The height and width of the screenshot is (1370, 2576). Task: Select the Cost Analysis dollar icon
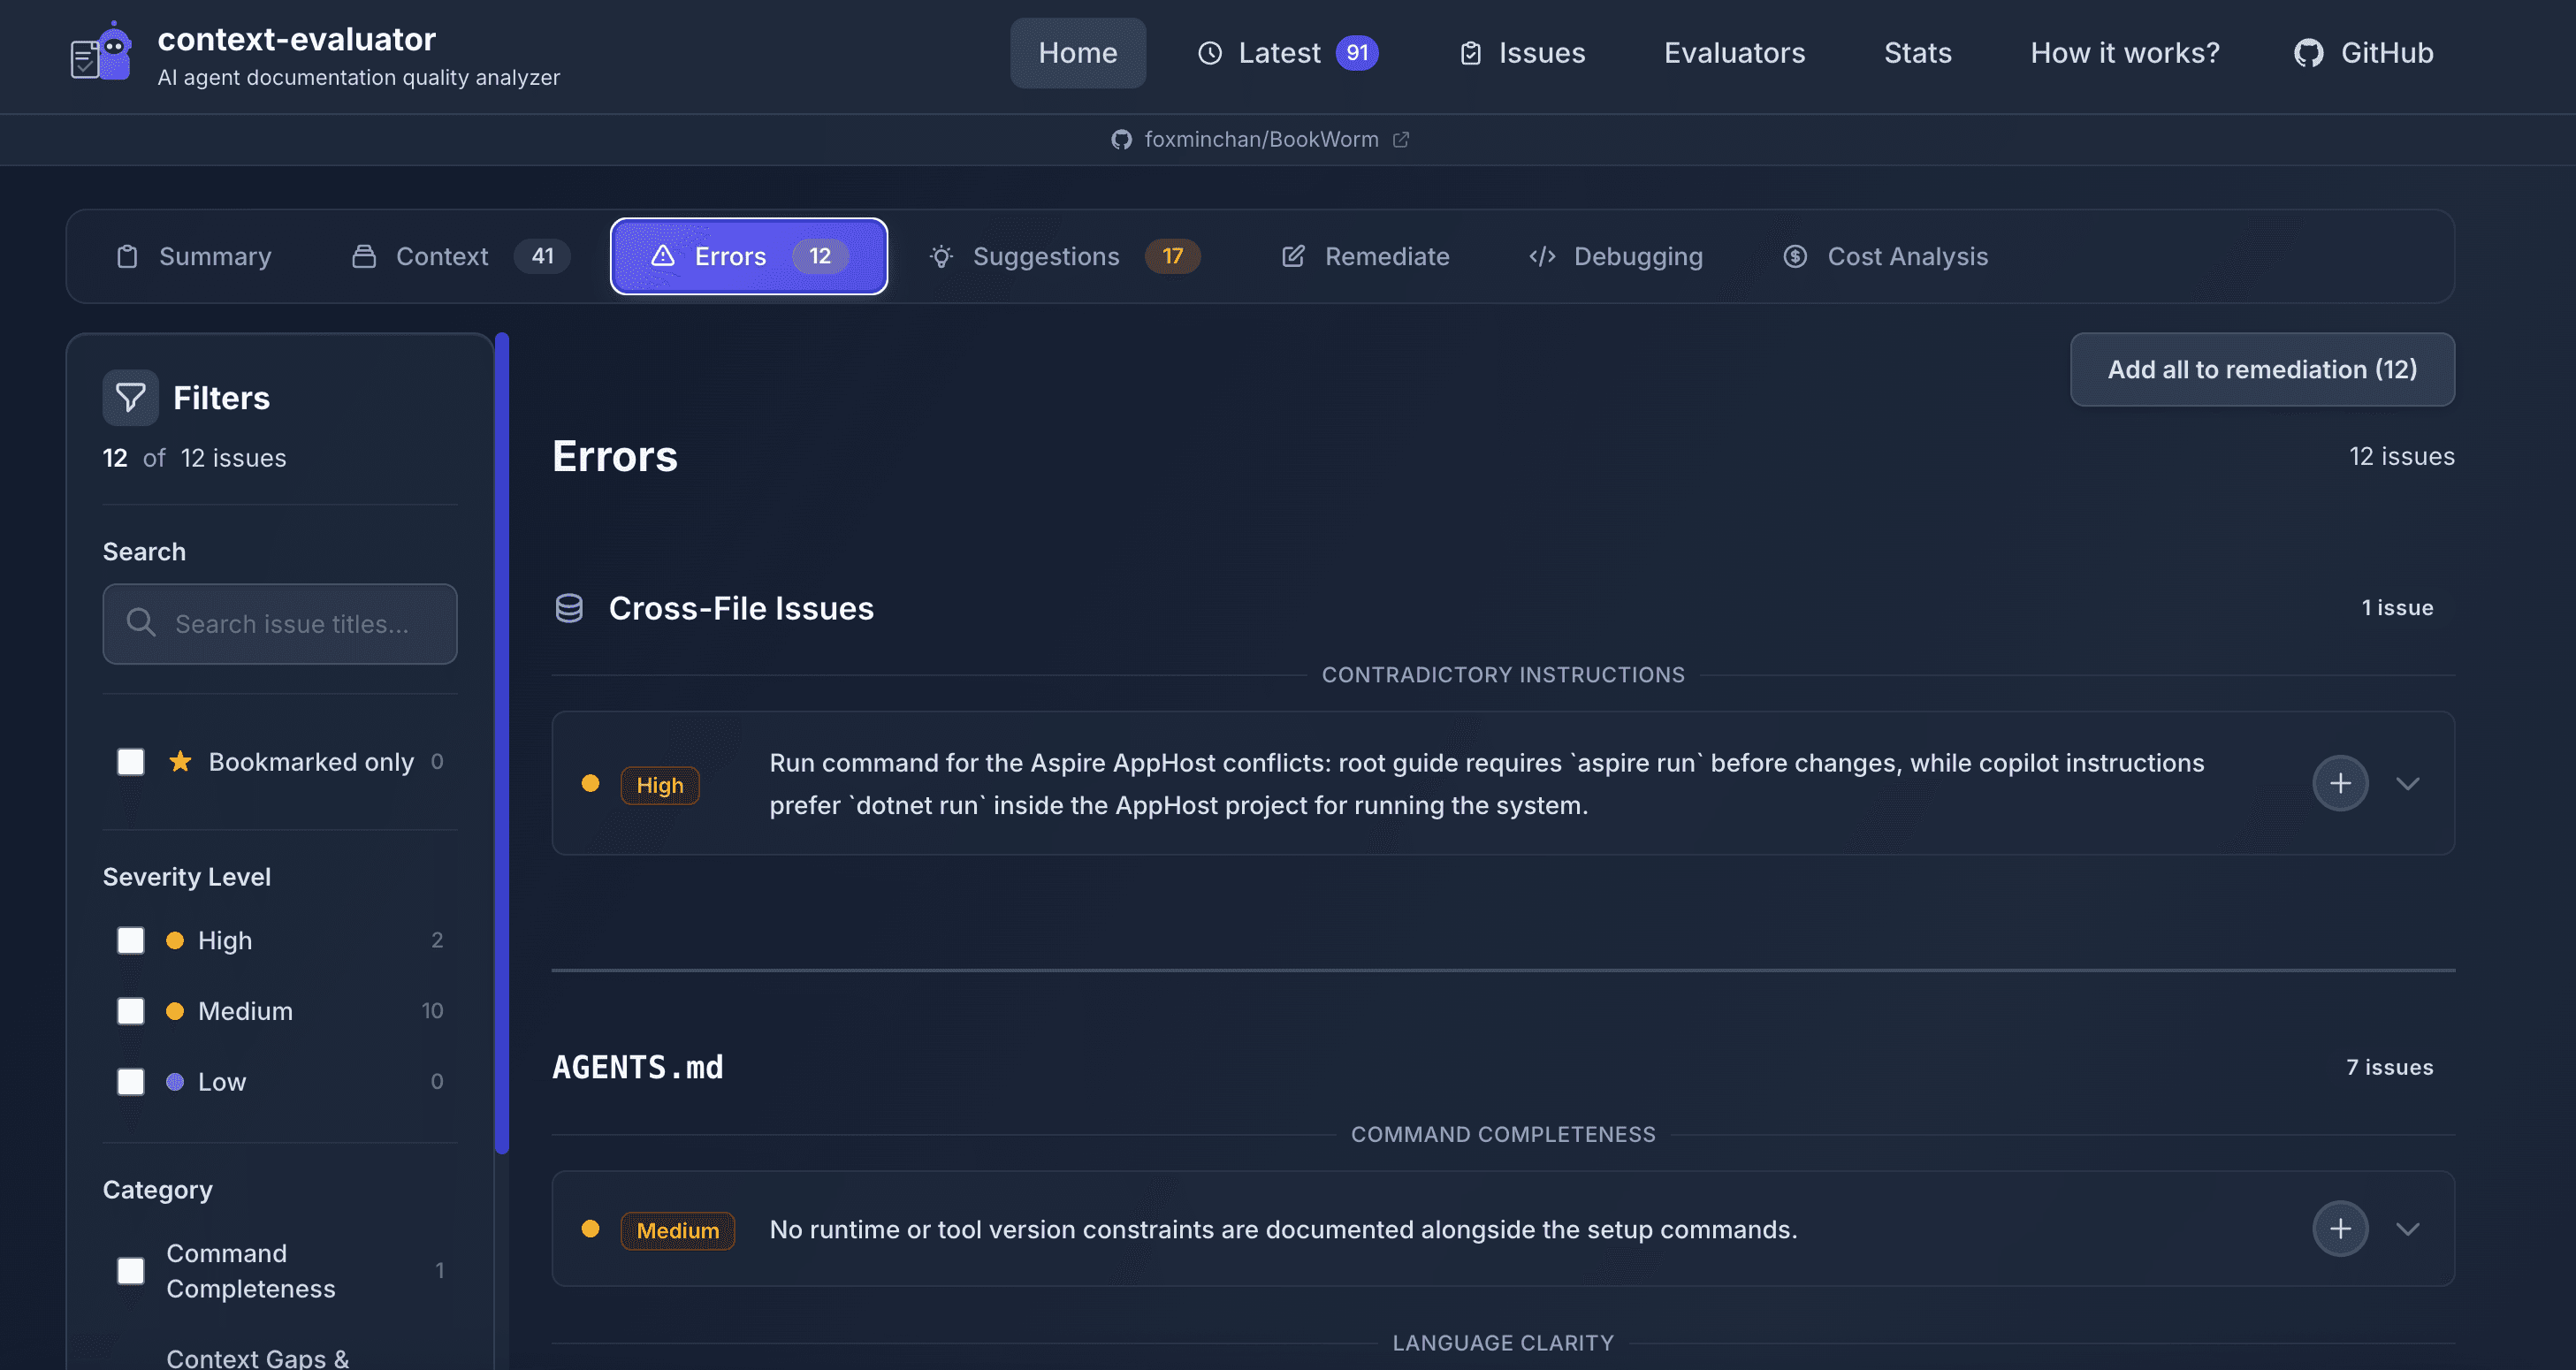(1795, 256)
